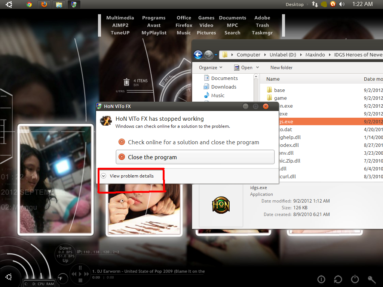Click the power shutdown icon

tap(355, 279)
